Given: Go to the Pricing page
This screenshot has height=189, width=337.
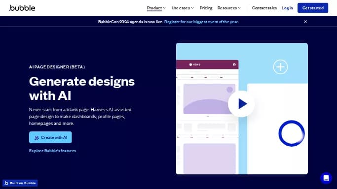Looking at the screenshot, I should coord(206,8).
